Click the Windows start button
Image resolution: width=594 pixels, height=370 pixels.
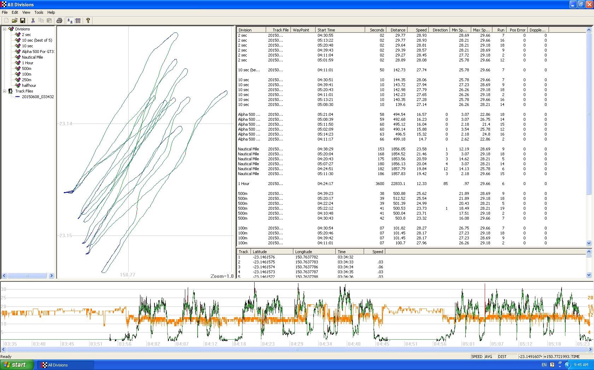[x=17, y=365]
